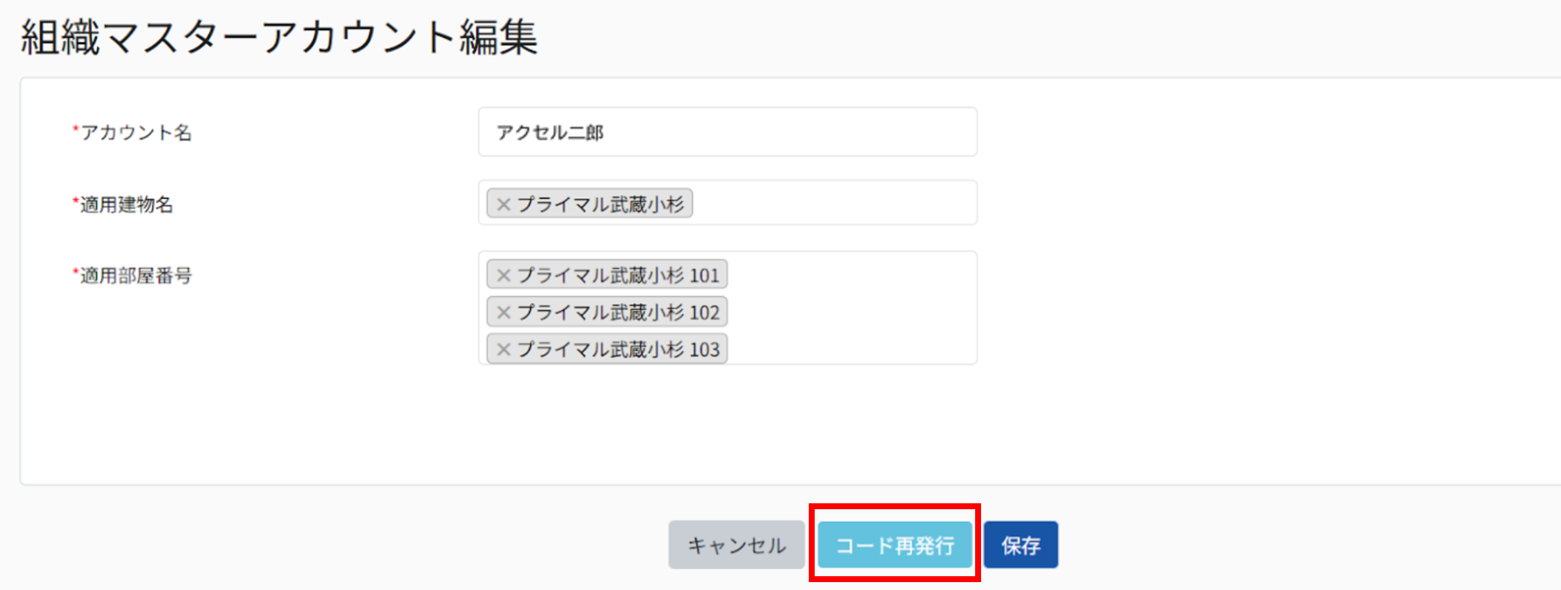Viewport: 1561px width, 590px height.
Task: Click the アカウント名 text input field
Action: [x=727, y=132]
